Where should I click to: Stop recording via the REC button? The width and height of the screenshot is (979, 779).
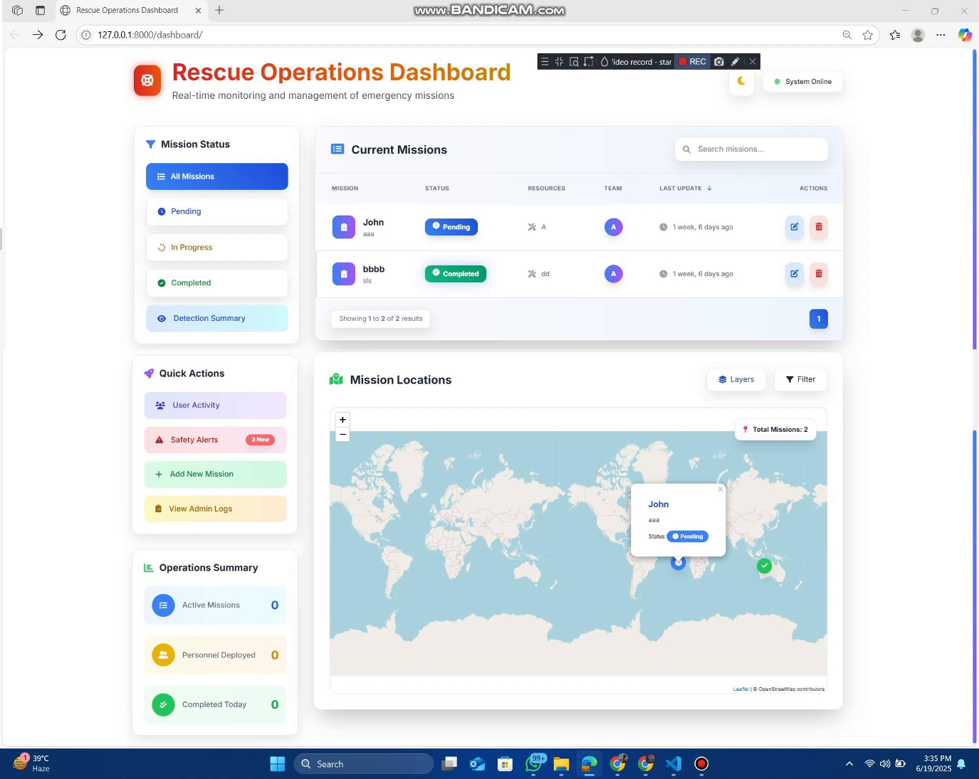(691, 61)
